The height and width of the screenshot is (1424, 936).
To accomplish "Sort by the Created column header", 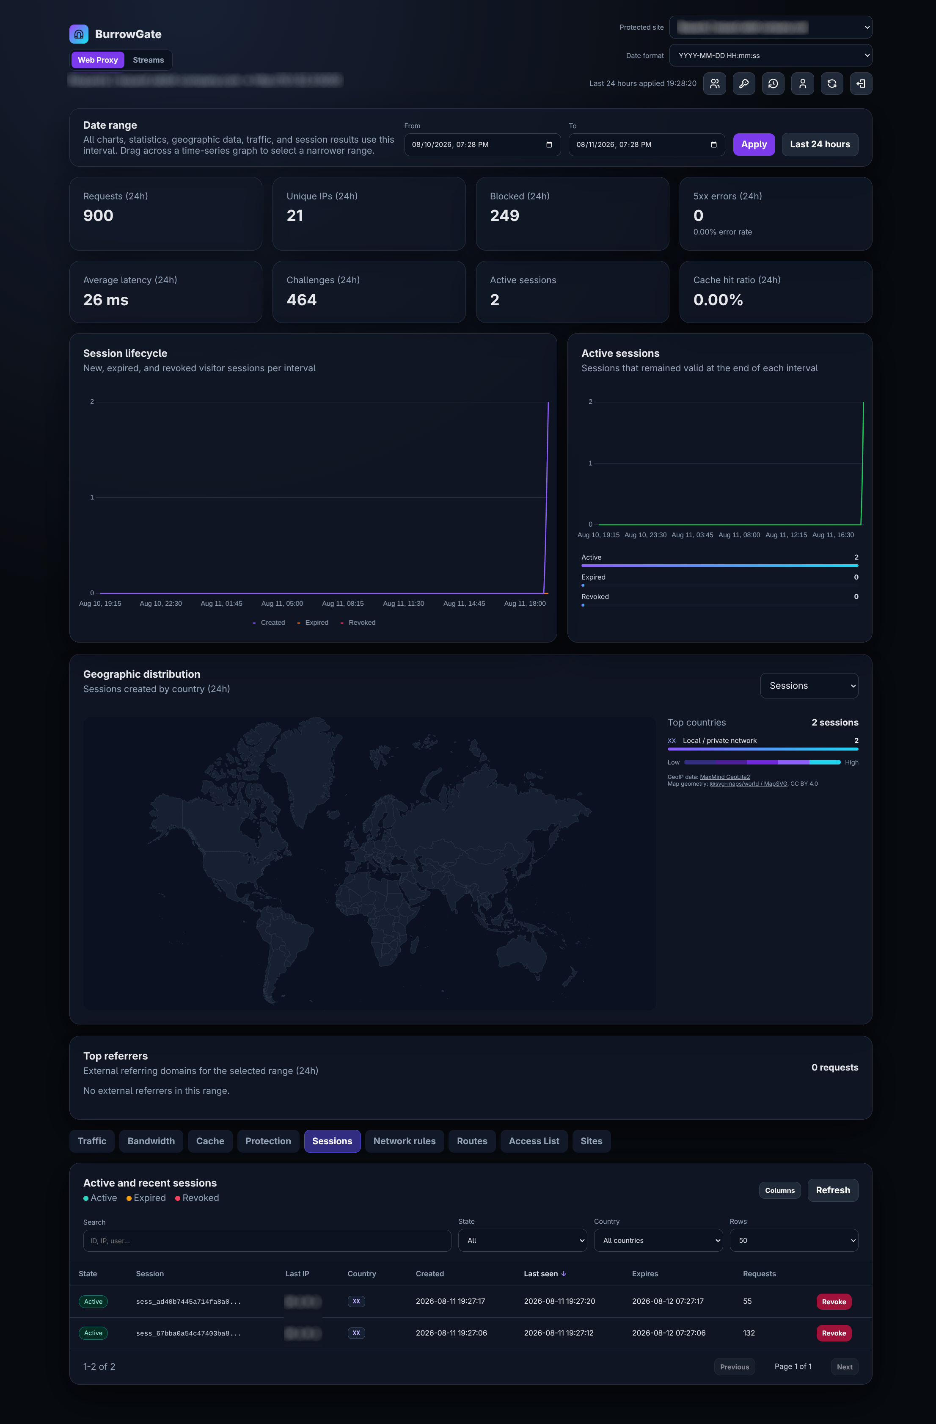I will coord(429,1274).
